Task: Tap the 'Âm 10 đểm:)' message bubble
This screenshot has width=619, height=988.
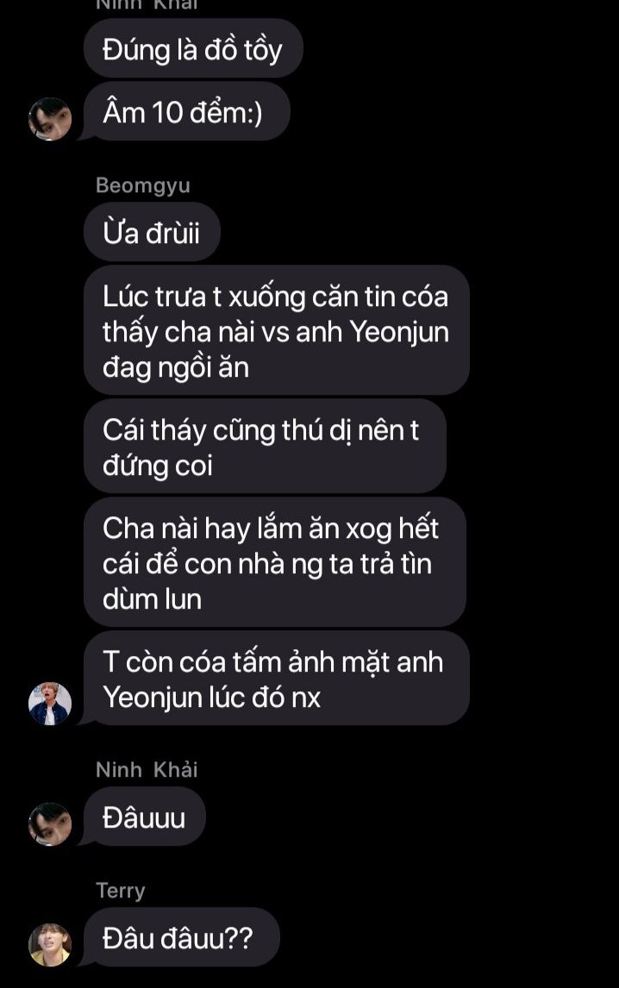Action: [x=186, y=111]
